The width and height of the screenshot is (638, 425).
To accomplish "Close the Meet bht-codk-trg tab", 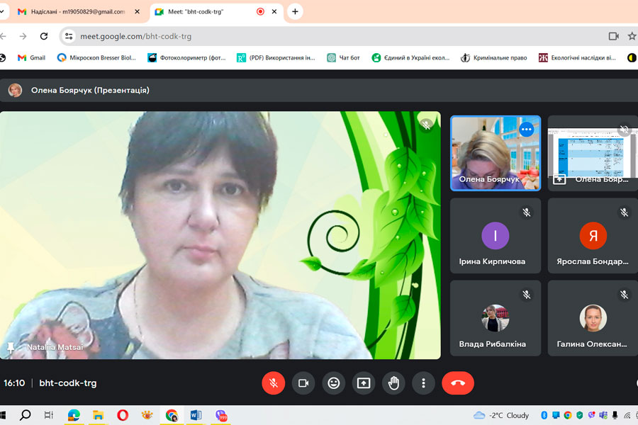I will tap(274, 12).
